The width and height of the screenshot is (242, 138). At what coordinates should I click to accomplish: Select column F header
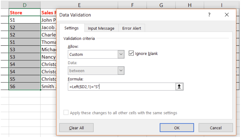[x=132, y=5]
